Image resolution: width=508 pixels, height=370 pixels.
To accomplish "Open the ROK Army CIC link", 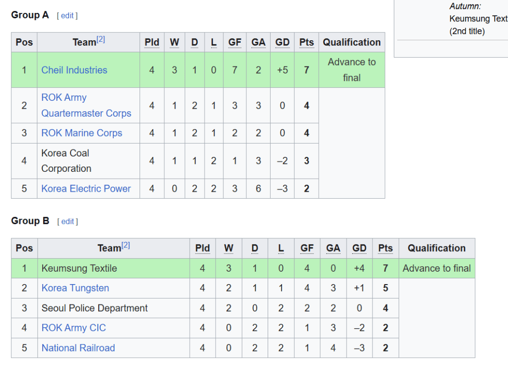I will coord(73,328).
